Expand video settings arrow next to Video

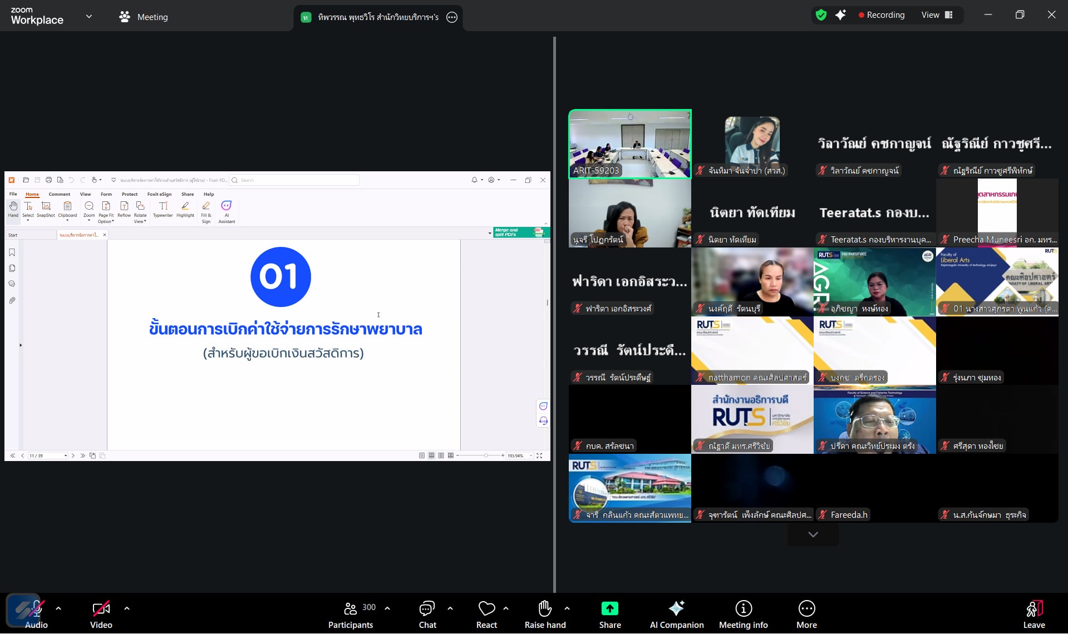tap(127, 608)
